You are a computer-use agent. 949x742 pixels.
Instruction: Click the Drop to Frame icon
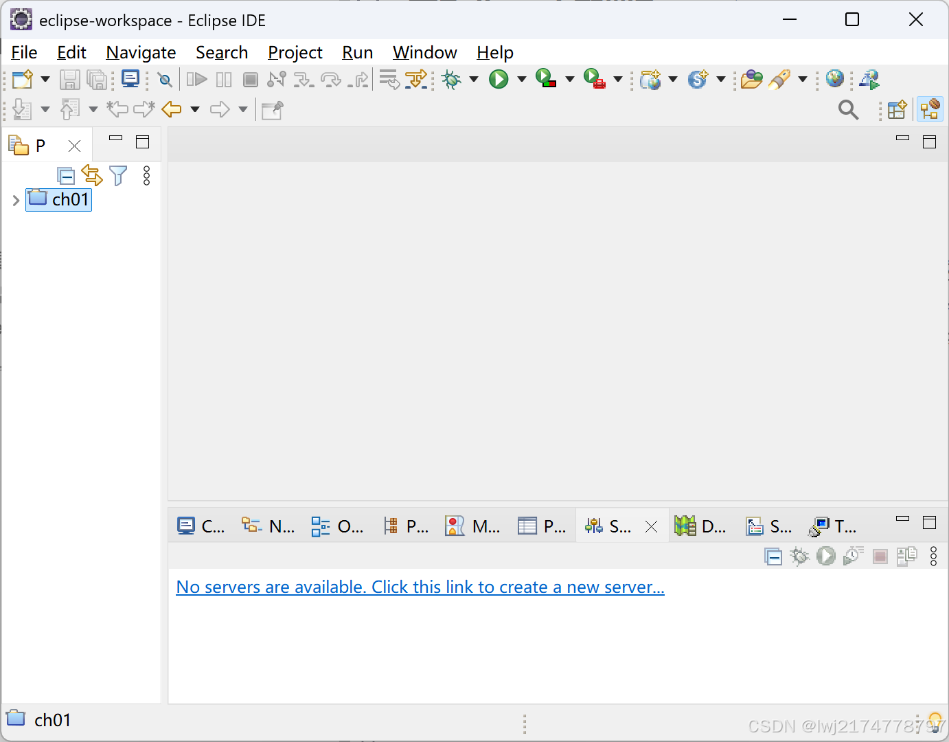(x=389, y=80)
